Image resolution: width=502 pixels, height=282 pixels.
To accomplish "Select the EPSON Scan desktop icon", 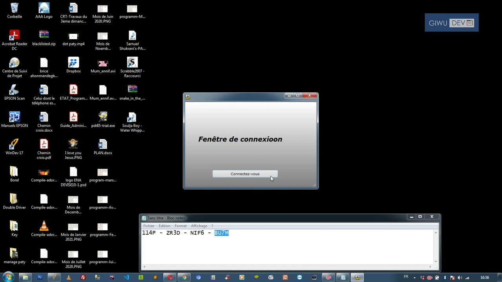I will click(x=15, y=92).
